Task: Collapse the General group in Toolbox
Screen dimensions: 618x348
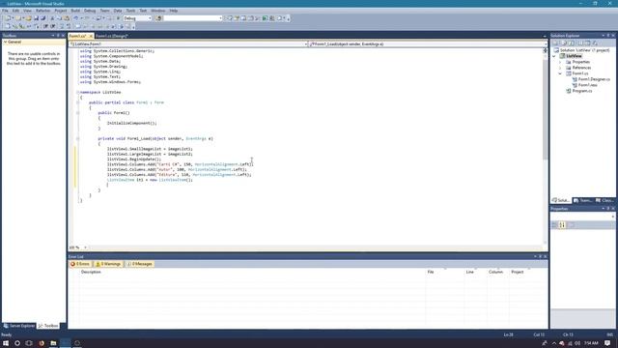Action: coord(5,42)
